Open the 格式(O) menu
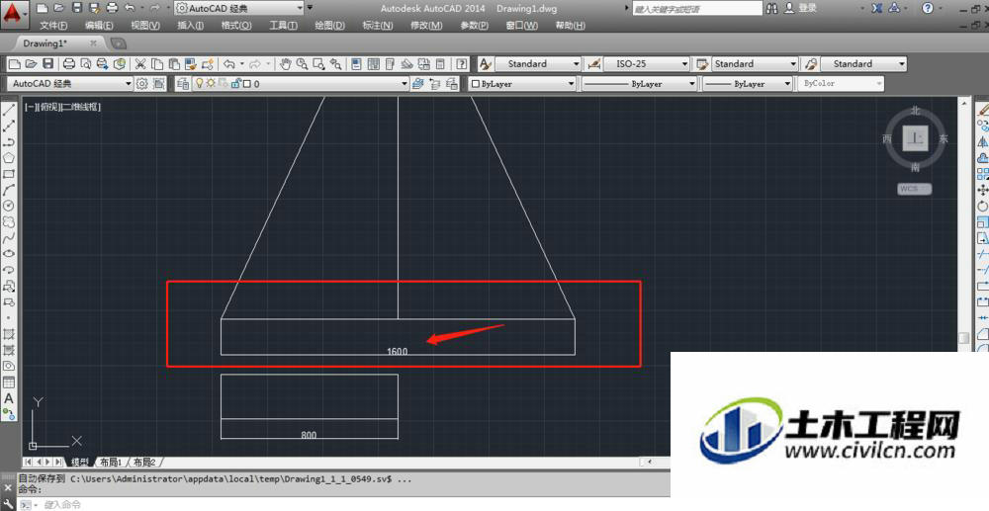Image resolution: width=989 pixels, height=511 pixels. [236, 25]
